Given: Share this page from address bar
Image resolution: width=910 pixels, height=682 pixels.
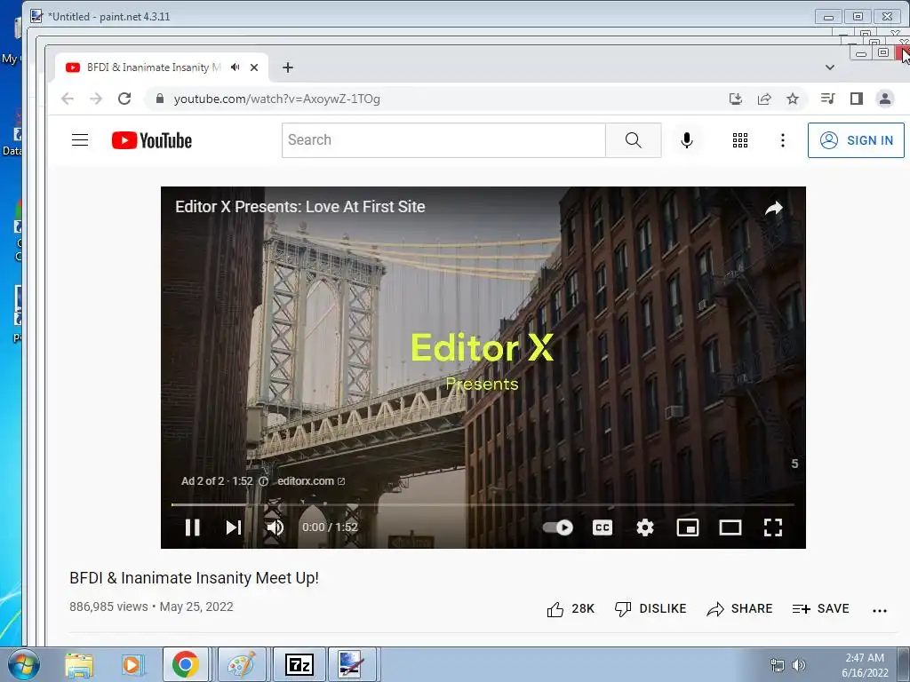Looking at the screenshot, I should (x=764, y=99).
